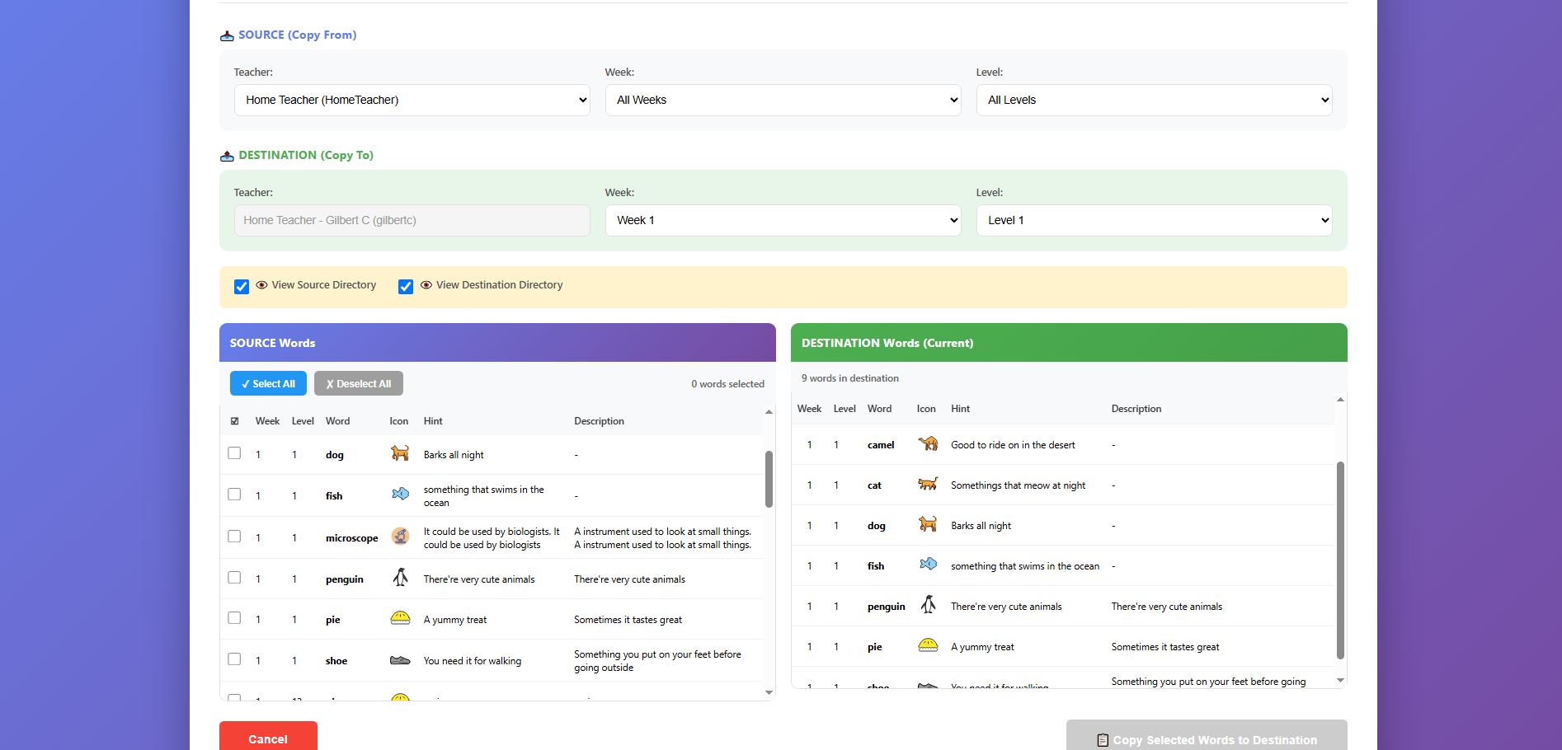Click the Description column header in source table
This screenshot has height=750, width=1562.
(599, 421)
